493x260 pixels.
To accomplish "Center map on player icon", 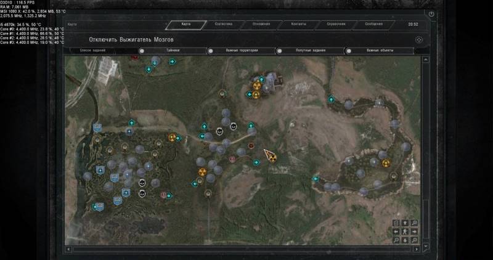I will click(x=405, y=232).
